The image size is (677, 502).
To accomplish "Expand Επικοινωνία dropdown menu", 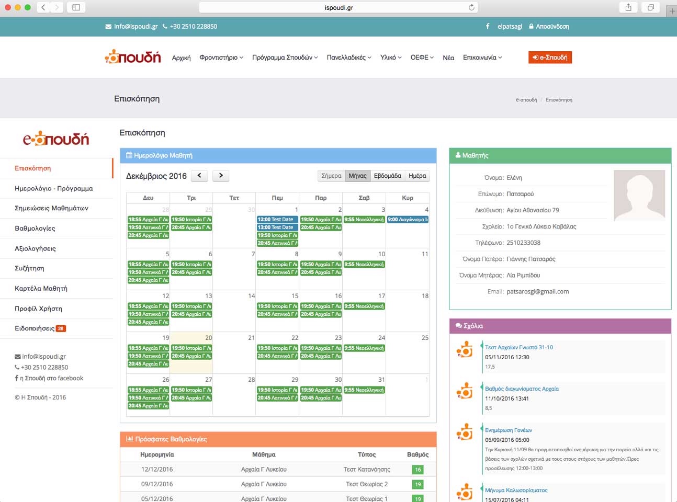I will pyautogui.click(x=482, y=58).
